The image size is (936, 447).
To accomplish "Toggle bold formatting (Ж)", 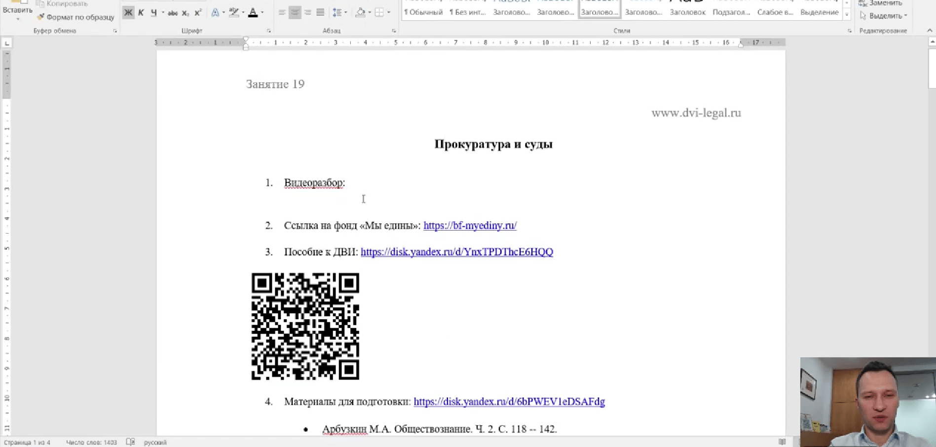I will (x=128, y=13).
